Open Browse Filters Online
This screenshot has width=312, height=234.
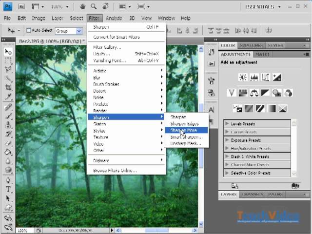126,171
